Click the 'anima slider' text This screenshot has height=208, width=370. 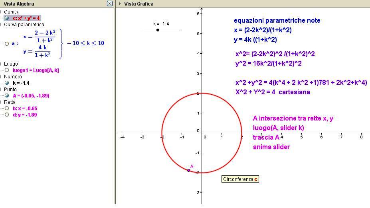(x=271, y=147)
